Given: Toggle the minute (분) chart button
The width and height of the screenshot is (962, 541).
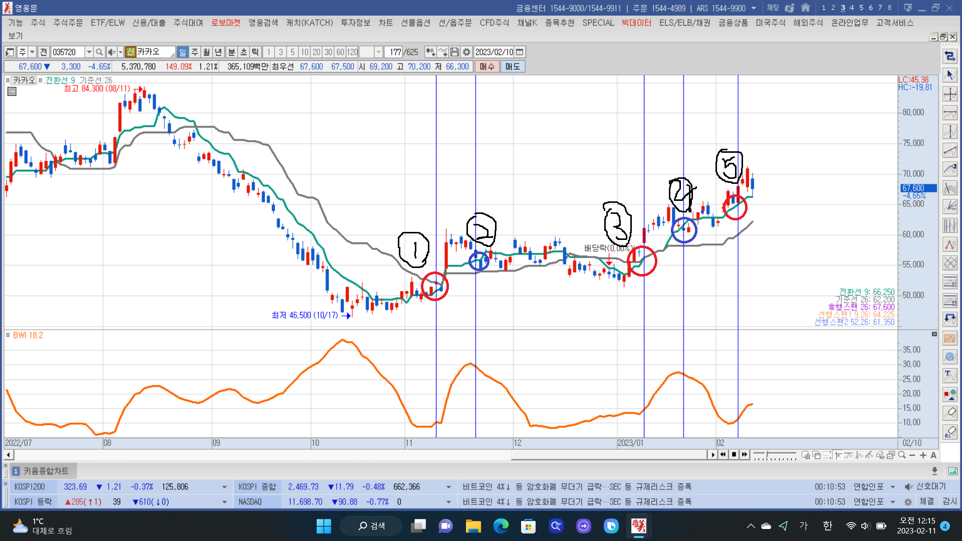Looking at the screenshot, I should 231,52.
